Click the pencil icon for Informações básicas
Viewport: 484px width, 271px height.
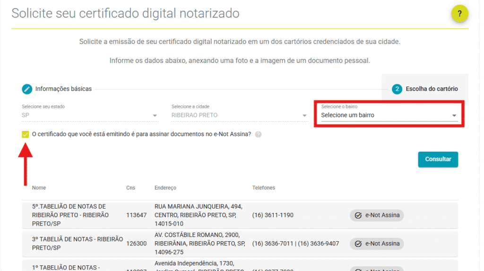pos(27,89)
